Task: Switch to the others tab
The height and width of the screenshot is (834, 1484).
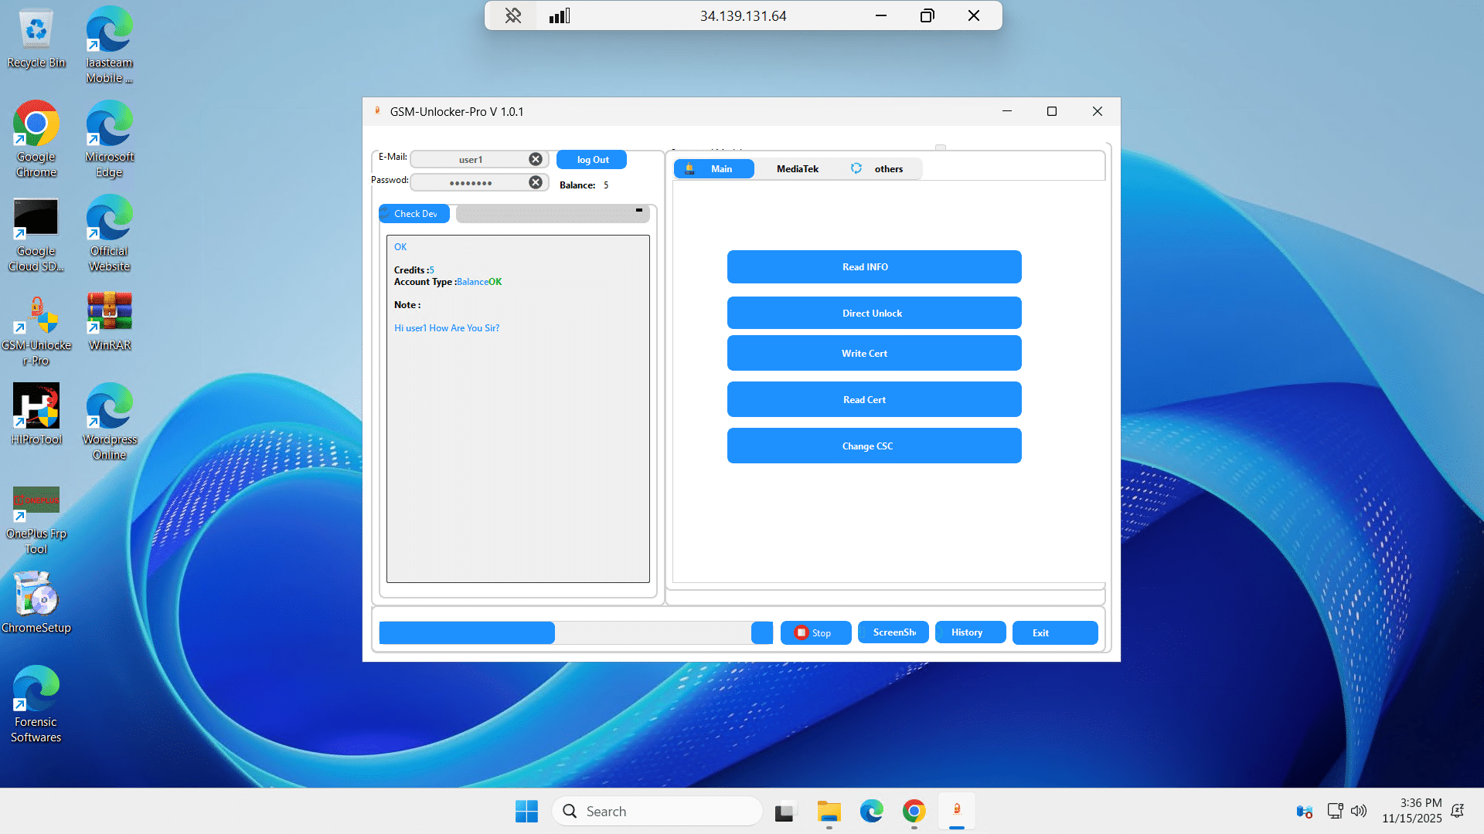Action: tap(888, 169)
